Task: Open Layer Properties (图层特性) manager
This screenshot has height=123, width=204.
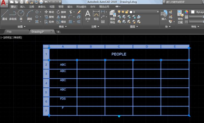Action: click(x=113, y=17)
